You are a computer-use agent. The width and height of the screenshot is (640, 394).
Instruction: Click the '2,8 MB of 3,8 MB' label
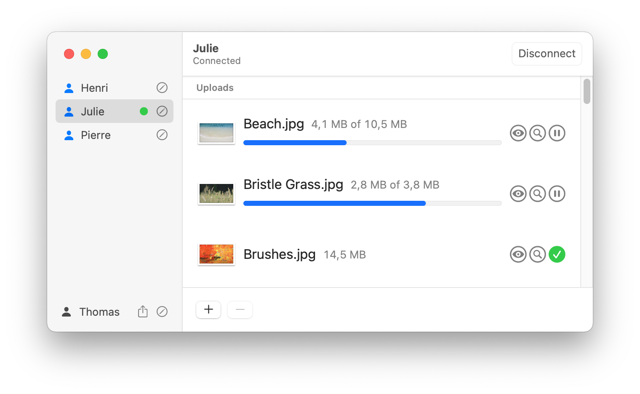[x=395, y=185]
